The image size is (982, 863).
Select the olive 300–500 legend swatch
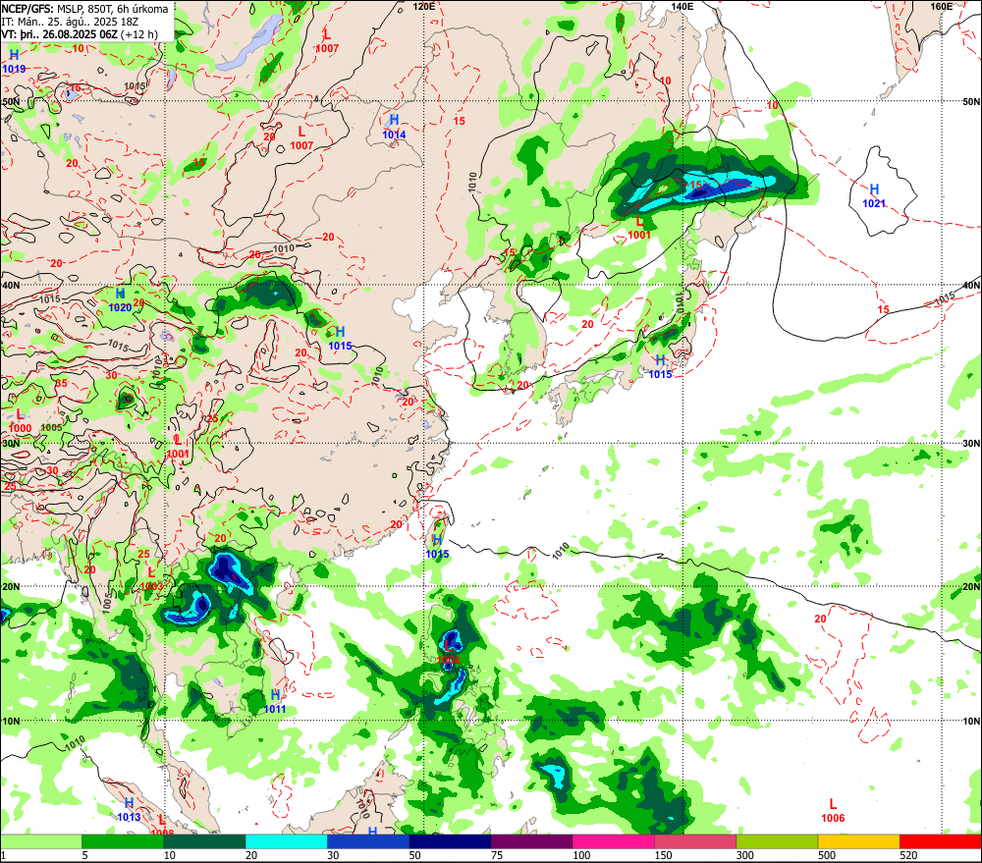777,841
